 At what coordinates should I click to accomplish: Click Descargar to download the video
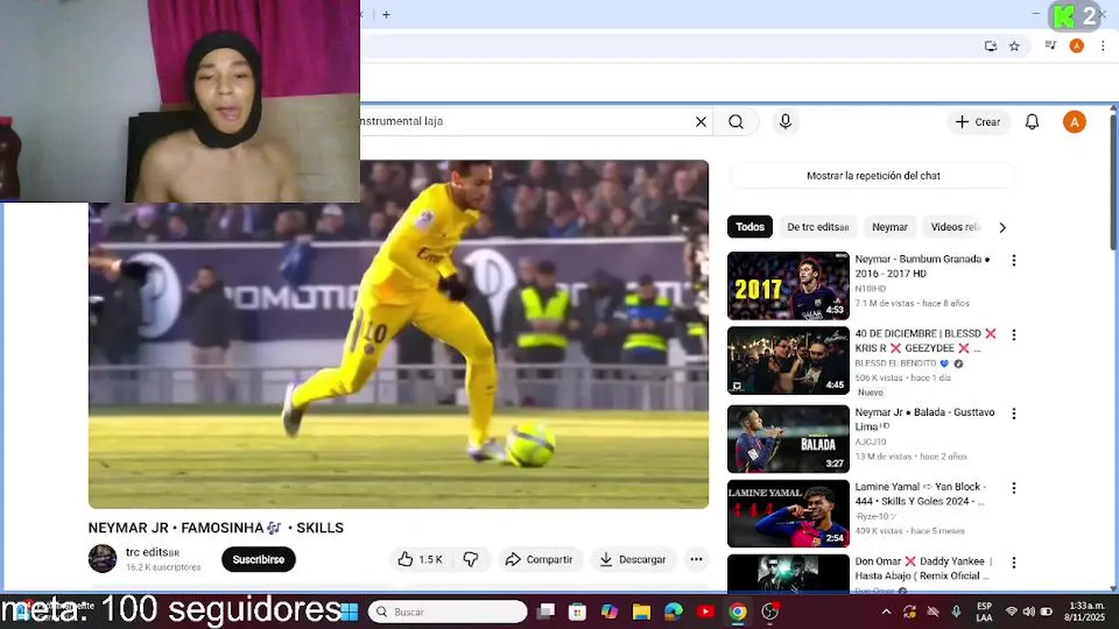tap(633, 559)
